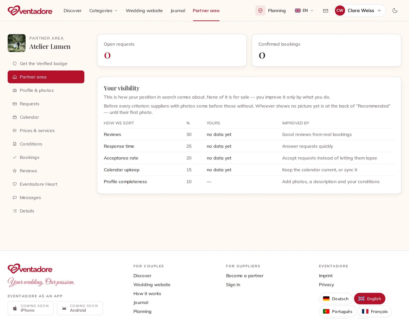
Task: Click speech bubble icon beside Messages
Action: 15,198
